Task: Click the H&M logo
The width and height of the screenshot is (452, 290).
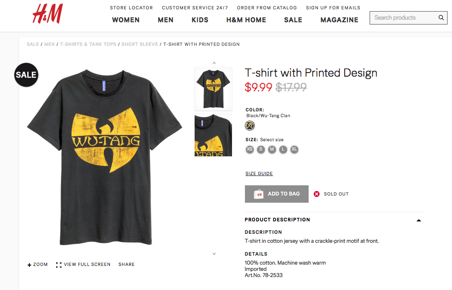Action: point(48,13)
